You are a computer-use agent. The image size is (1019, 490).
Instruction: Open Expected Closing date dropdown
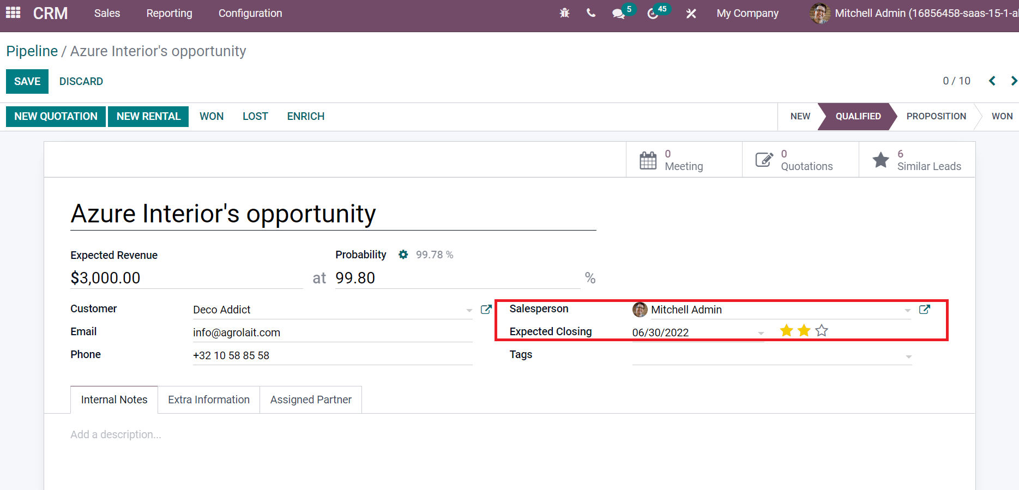pos(761,334)
